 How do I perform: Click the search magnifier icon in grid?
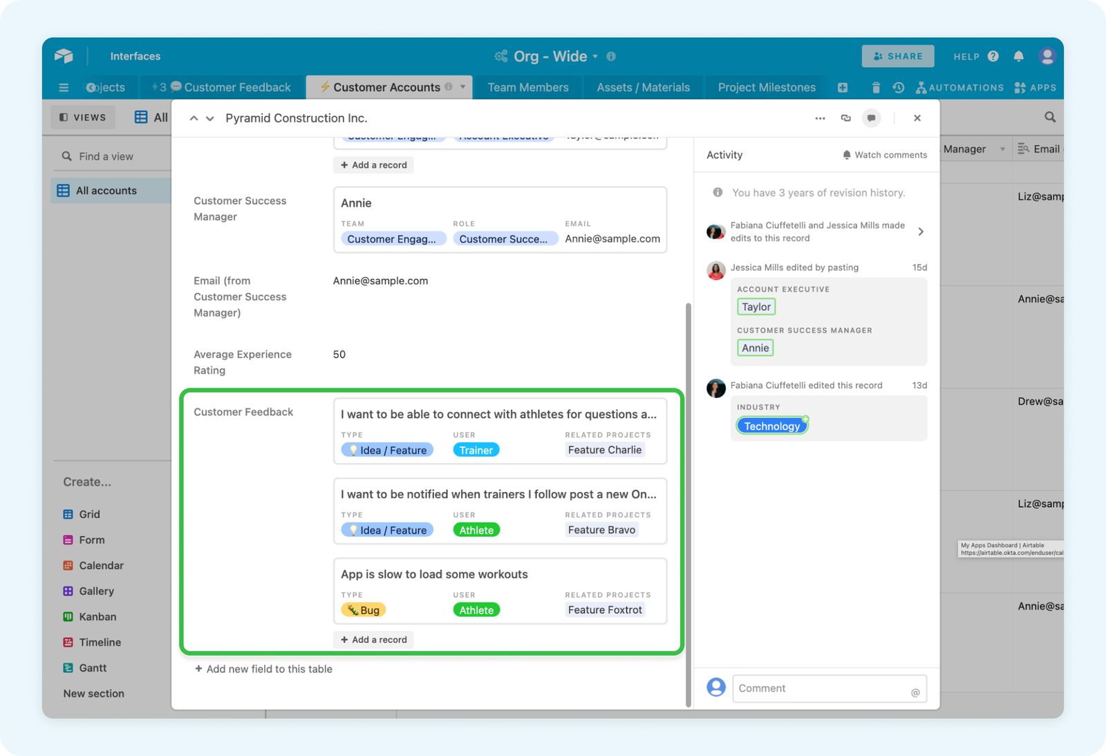click(x=1050, y=117)
